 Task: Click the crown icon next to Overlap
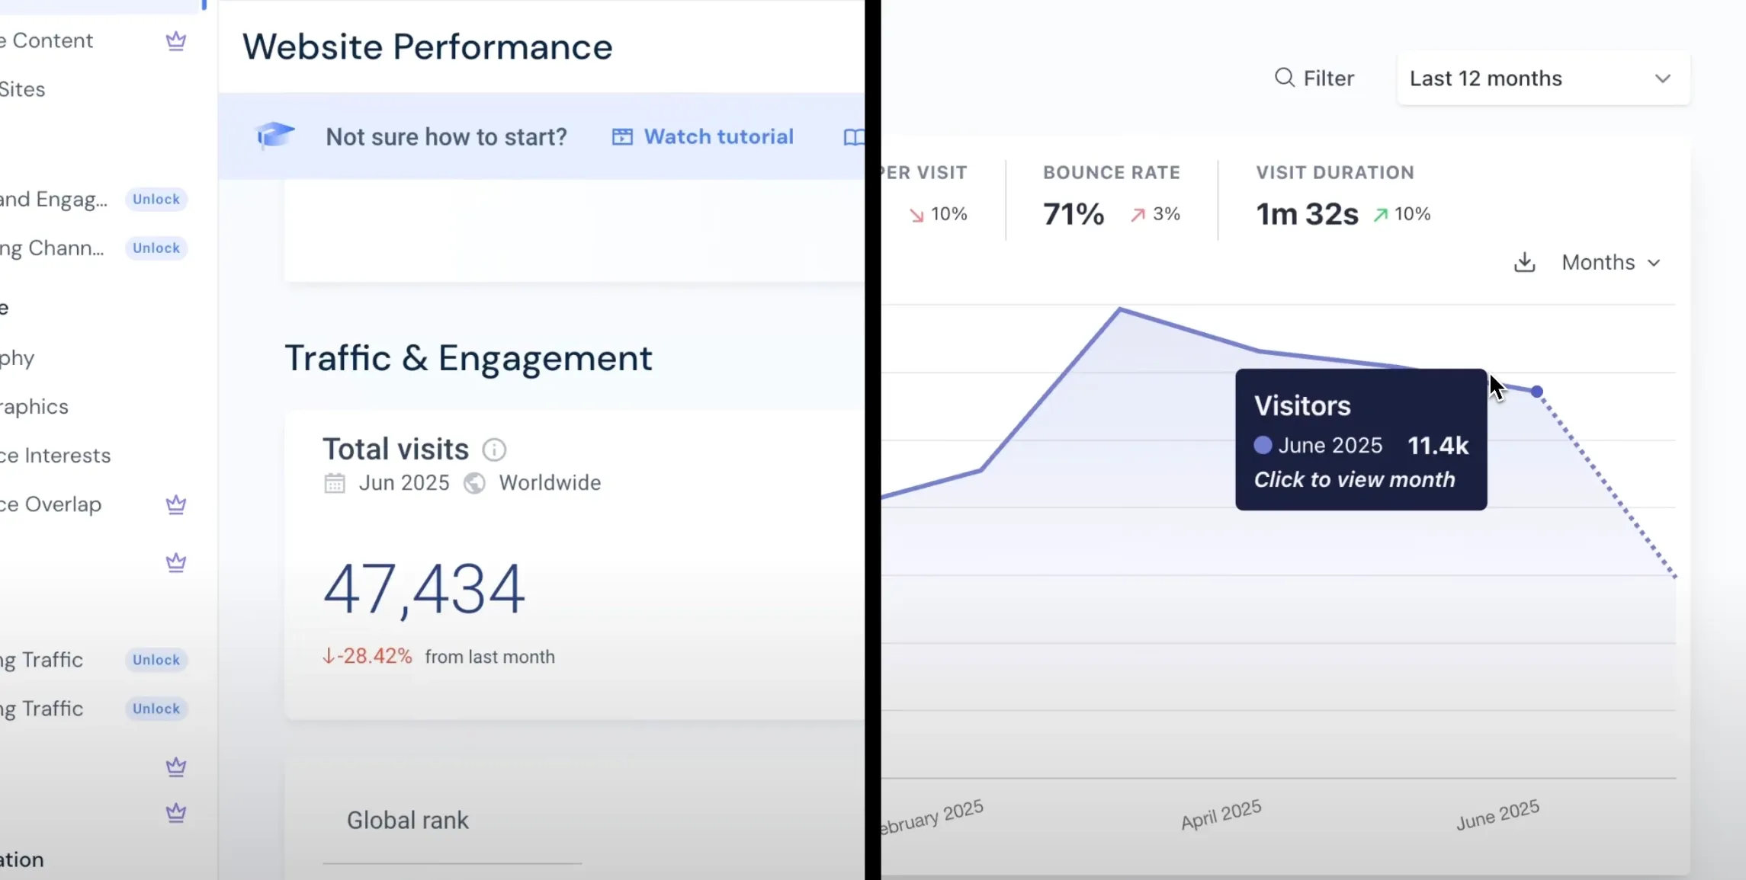pos(176,504)
